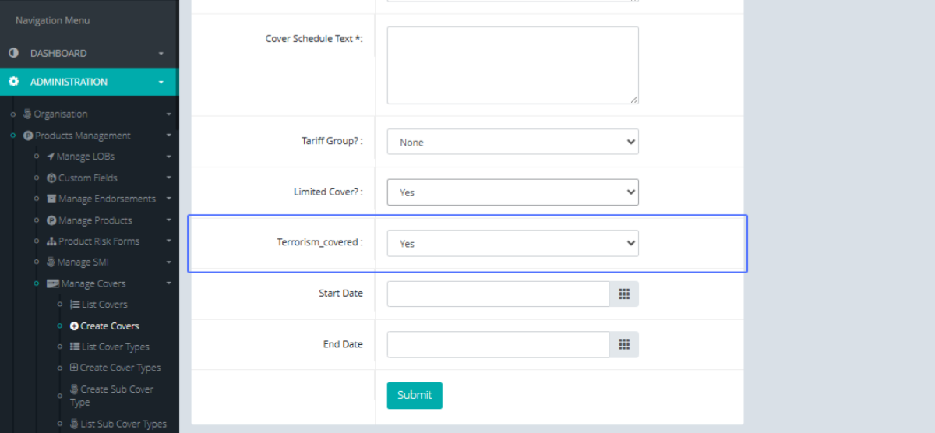Open the Limited Cover dropdown

tap(512, 192)
